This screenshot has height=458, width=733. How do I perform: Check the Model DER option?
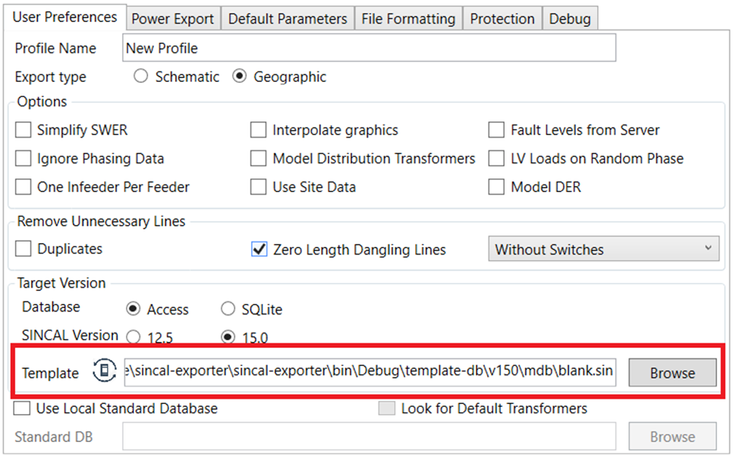click(x=497, y=187)
